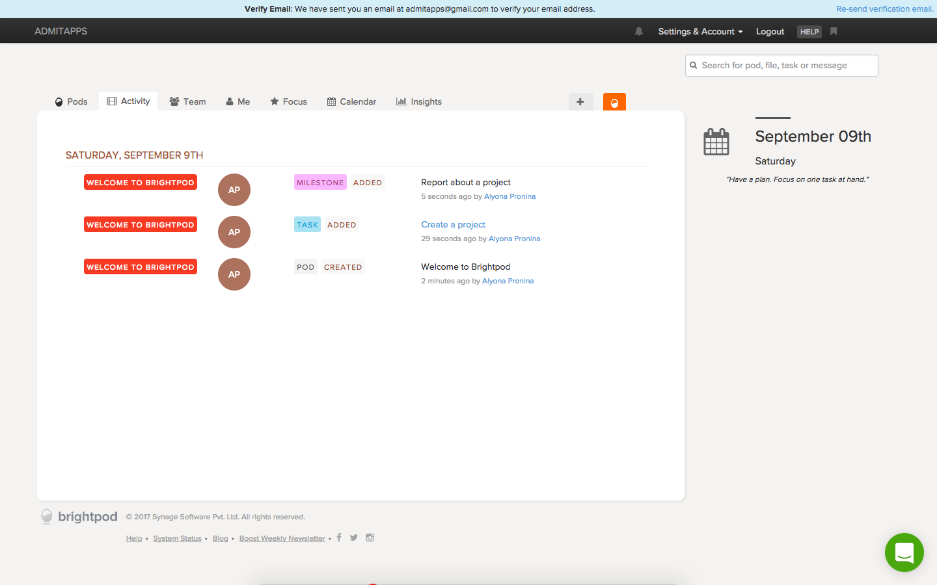Click 'SATURDAY, SEPTEMBER 9TH' heading
The width and height of the screenshot is (937, 585).
click(134, 155)
